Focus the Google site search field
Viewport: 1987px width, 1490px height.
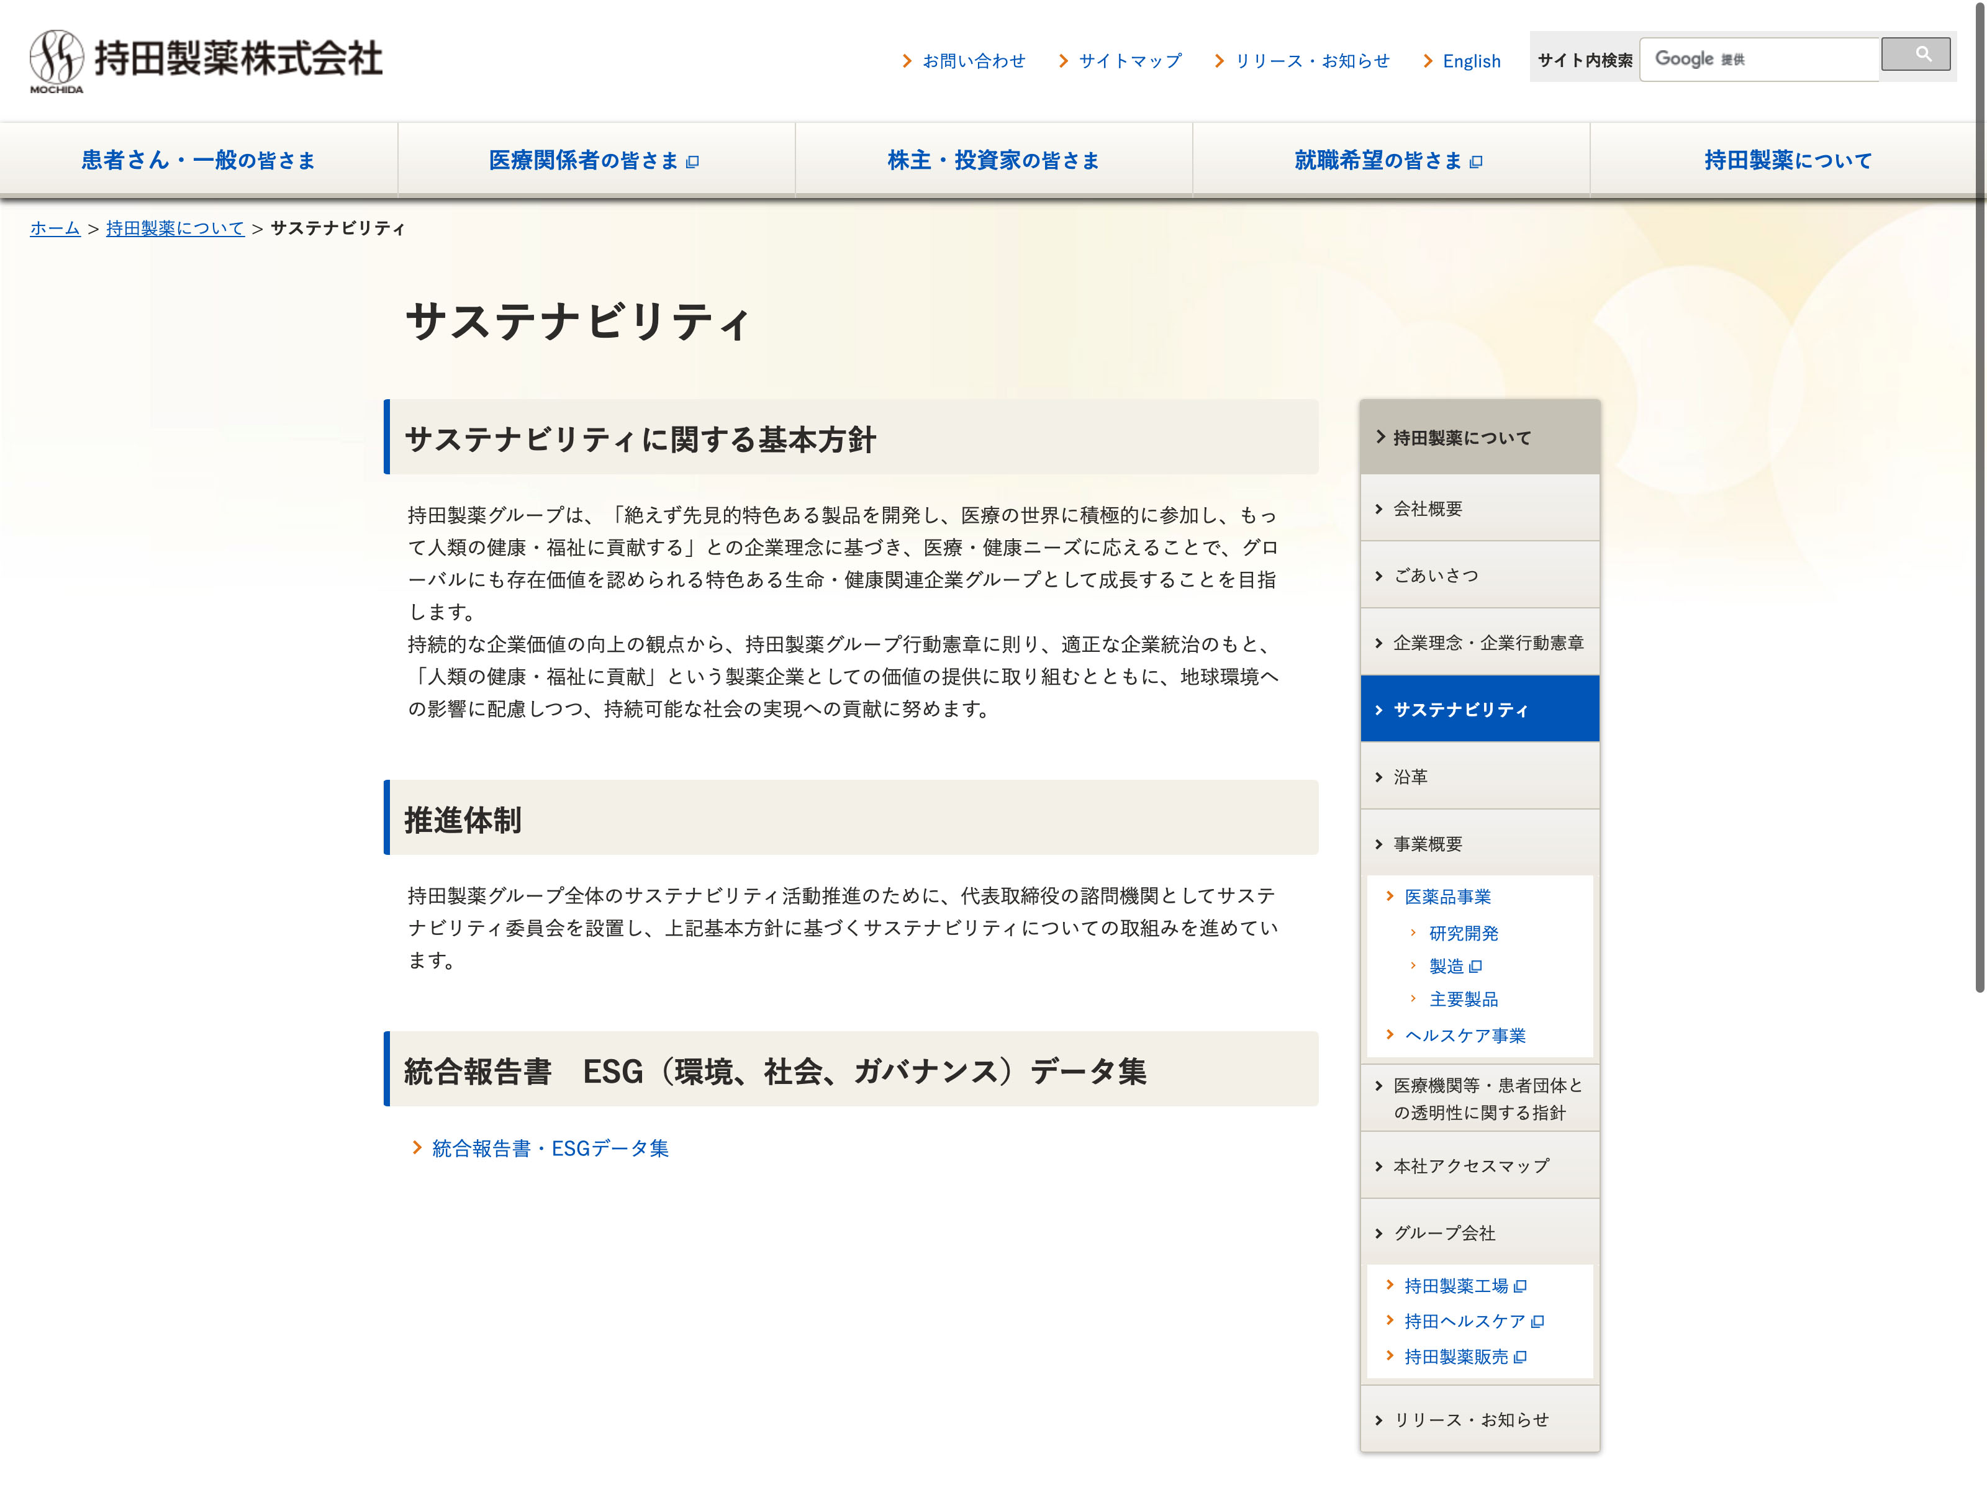coord(1758,59)
